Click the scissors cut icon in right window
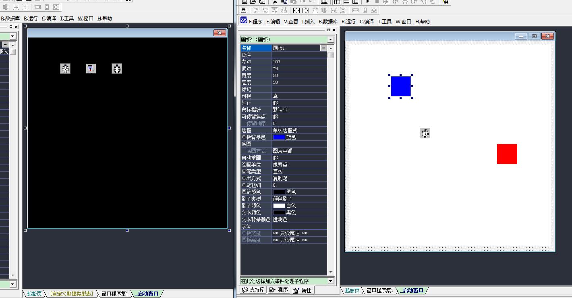 click(x=275, y=2)
